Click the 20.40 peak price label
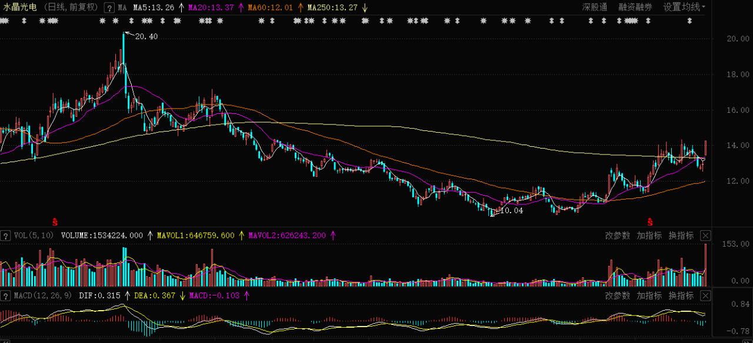Image resolution: width=753 pixels, height=343 pixels. (146, 36)
